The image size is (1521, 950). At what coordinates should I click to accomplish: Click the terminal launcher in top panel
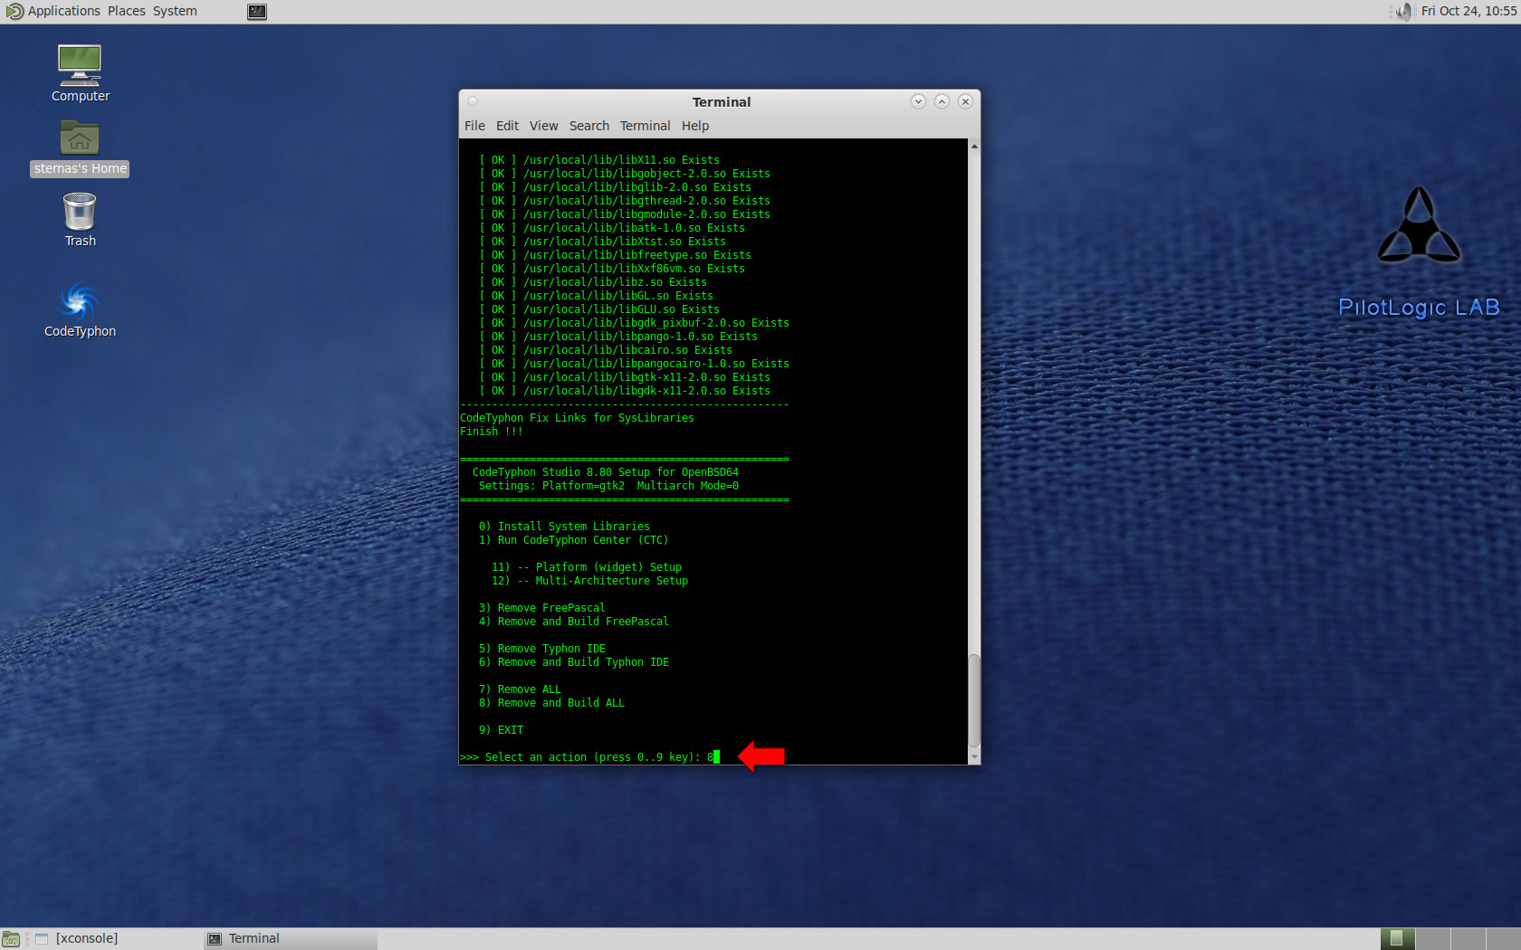(257, 12)
